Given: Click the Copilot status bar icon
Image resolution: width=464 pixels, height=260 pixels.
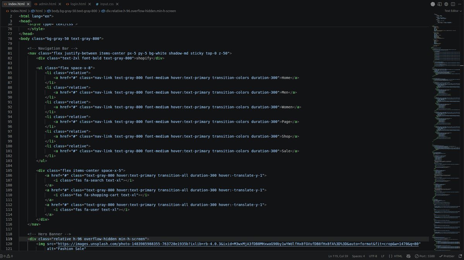Looking at the screenshot, I should click(408, 256).
